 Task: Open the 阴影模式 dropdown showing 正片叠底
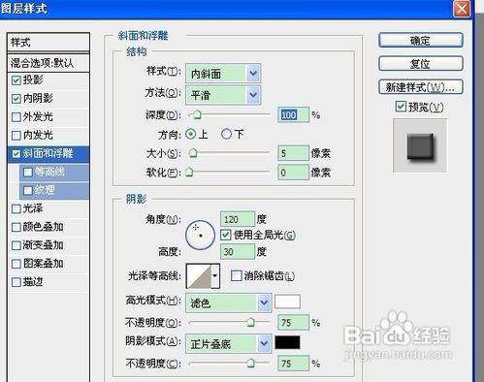(x=228, y=344)
